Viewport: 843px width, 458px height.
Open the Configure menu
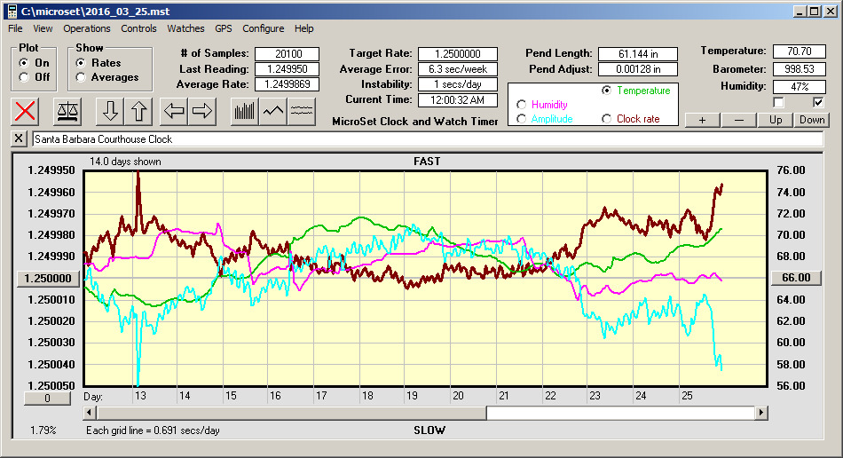264,28
